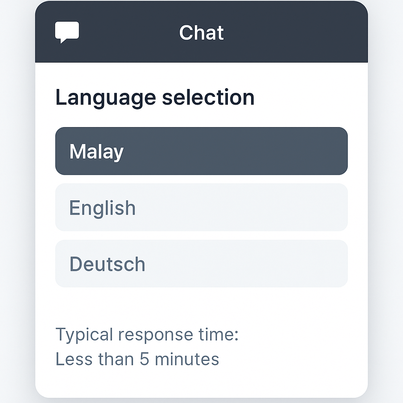Click the "Typical response time:" text

[x=147, y=335]
